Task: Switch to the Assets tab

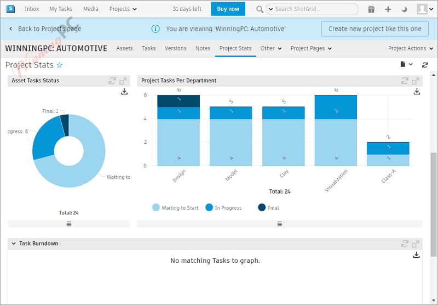Action: (125, 48)
